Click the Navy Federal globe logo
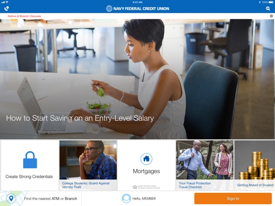Image resolution: width=275 pixels, height=206 pixels. click(x=109, y=9)
